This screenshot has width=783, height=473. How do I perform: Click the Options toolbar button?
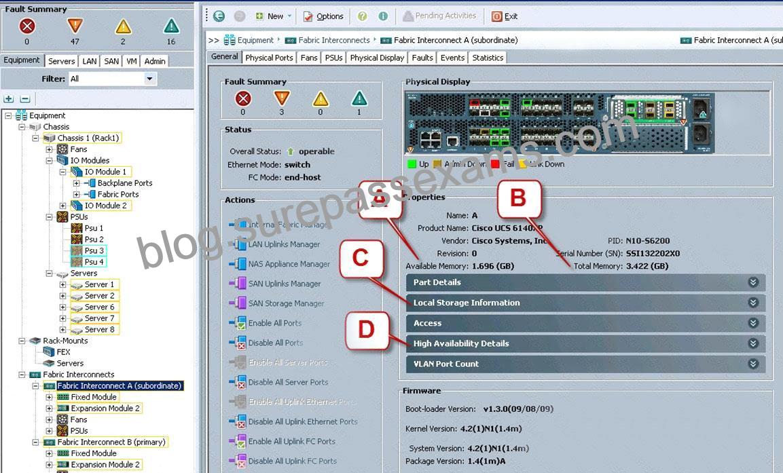point(323,16)
